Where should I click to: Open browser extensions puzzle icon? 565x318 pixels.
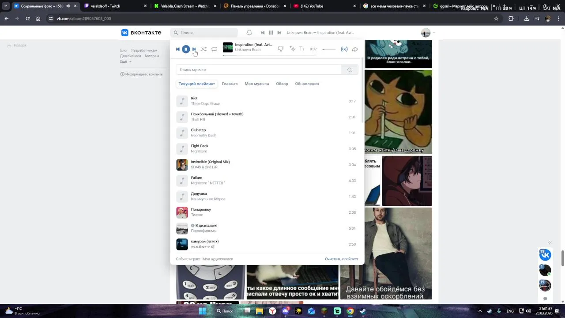511,19
